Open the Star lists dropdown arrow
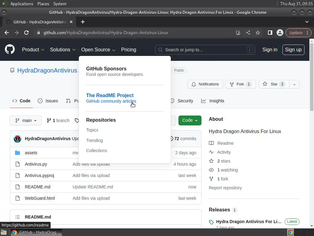 (x=294, y=84)
